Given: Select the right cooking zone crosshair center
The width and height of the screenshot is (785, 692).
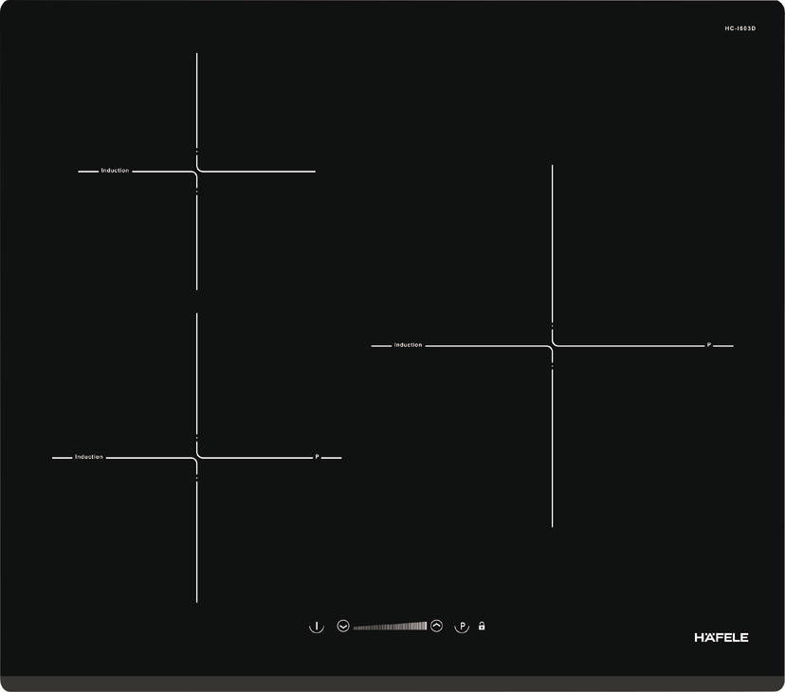Looking at the screenshot, I should click(x=552, y=346).
